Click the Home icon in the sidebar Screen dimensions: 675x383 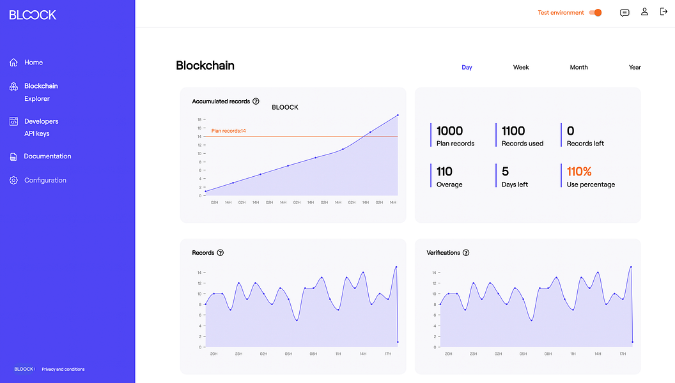pyautogui.click(x=13, y=62)
